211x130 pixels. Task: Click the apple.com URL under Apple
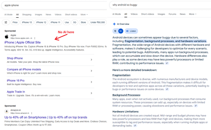(21, 38)
